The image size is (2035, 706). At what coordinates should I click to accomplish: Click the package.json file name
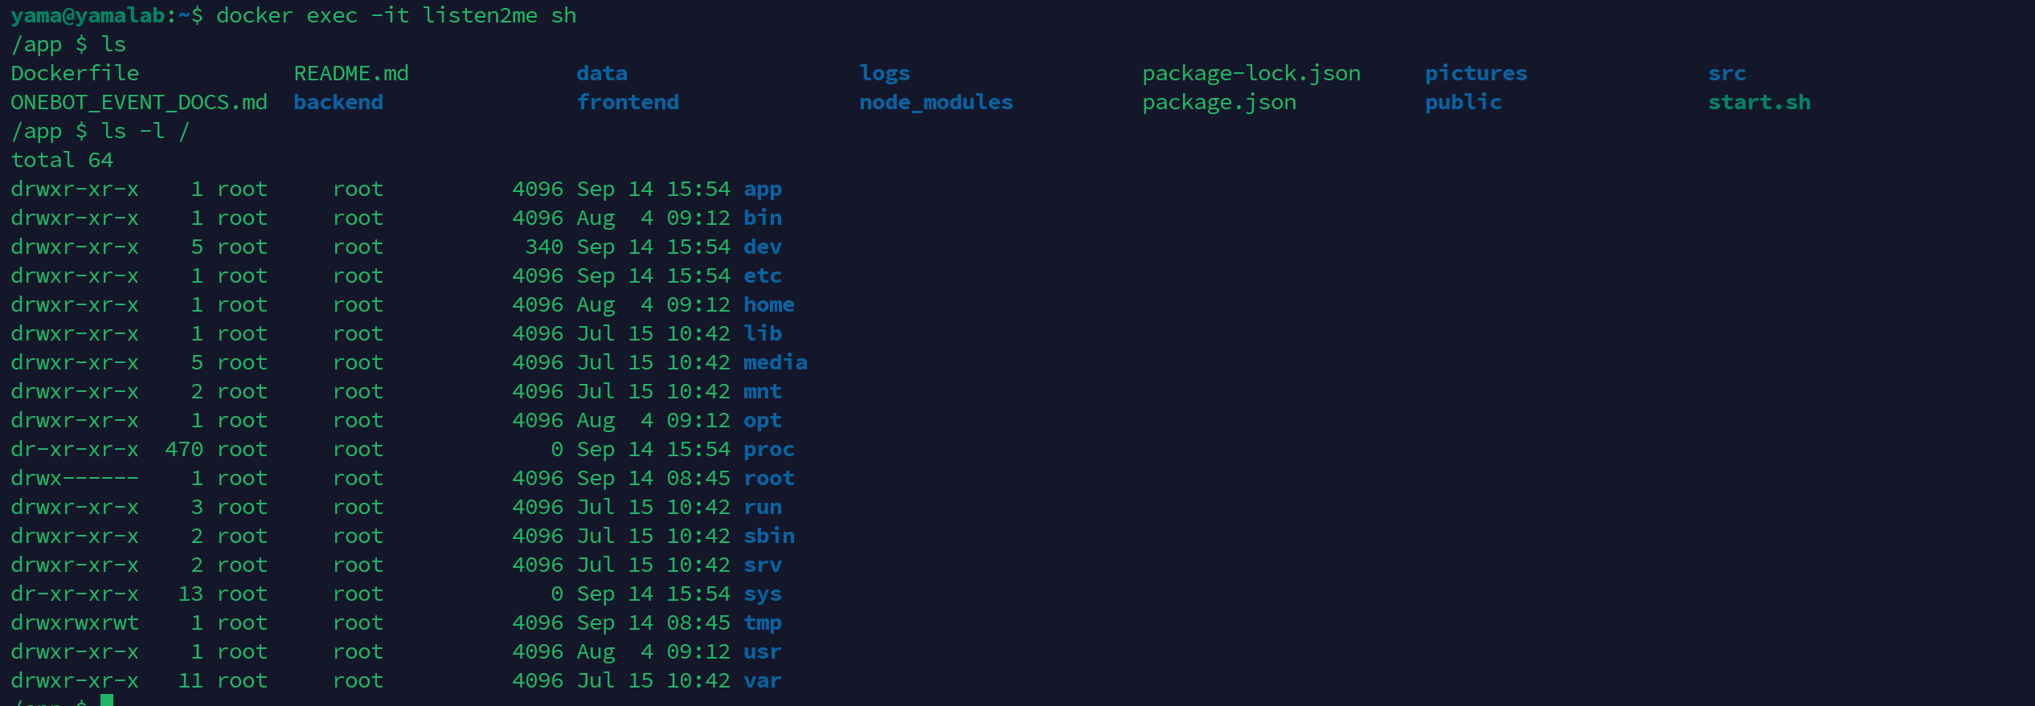pos(1219,102)
